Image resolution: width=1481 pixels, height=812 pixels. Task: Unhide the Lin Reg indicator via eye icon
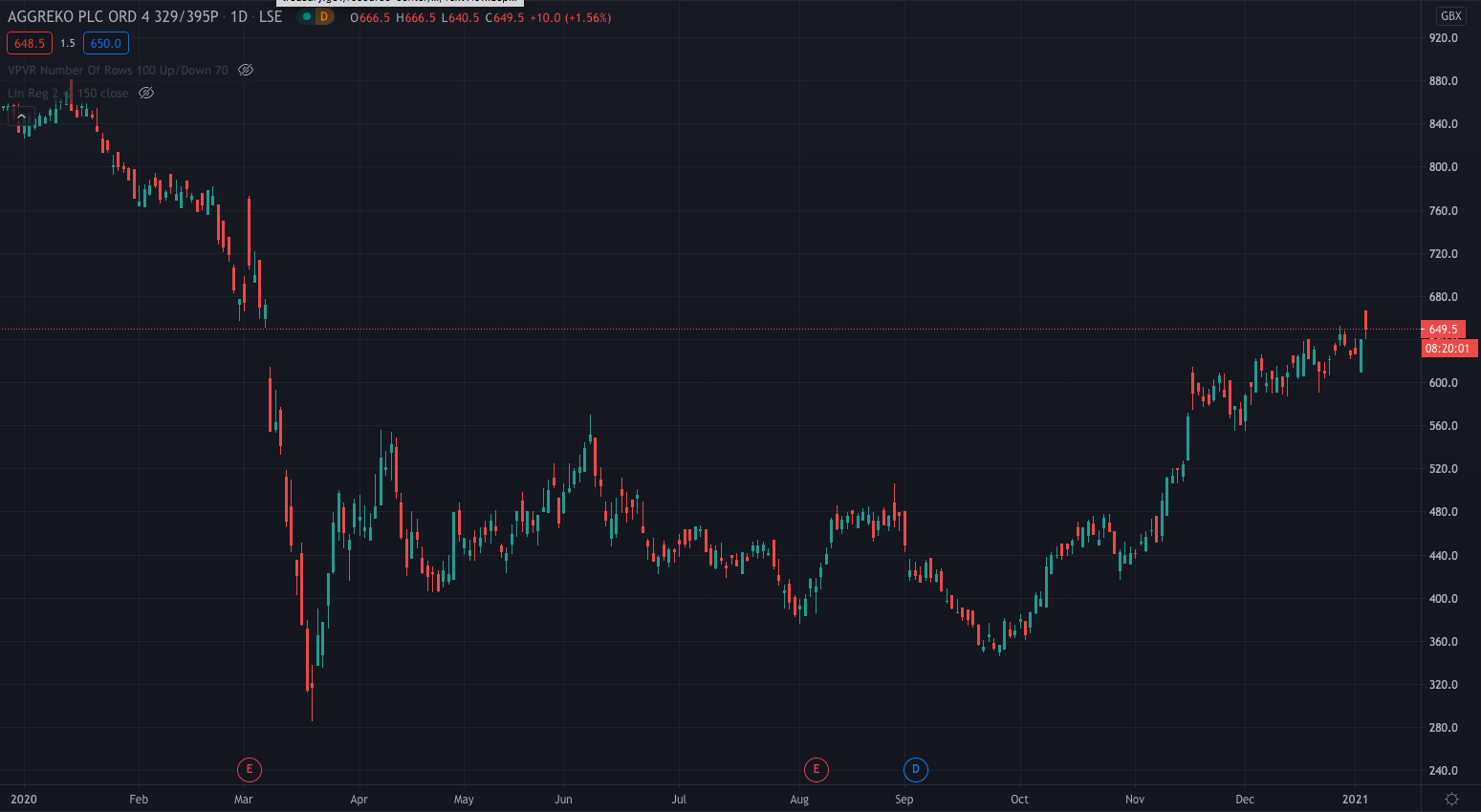(146, 93)
